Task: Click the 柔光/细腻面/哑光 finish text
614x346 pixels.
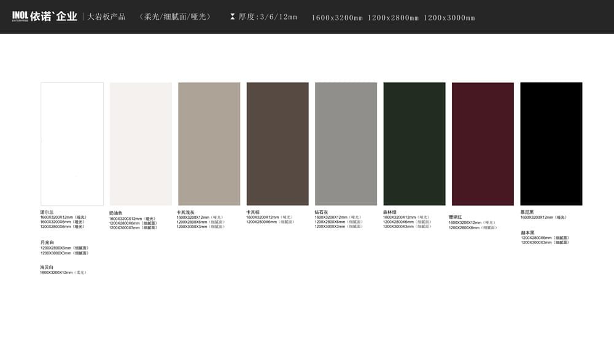Action: [x=175, y=17]
